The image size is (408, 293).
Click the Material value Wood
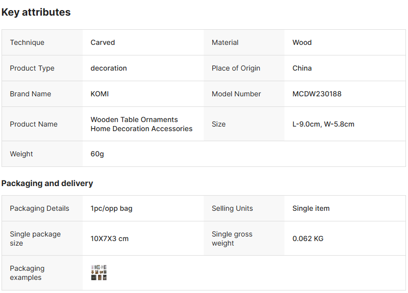coord(302,42)
